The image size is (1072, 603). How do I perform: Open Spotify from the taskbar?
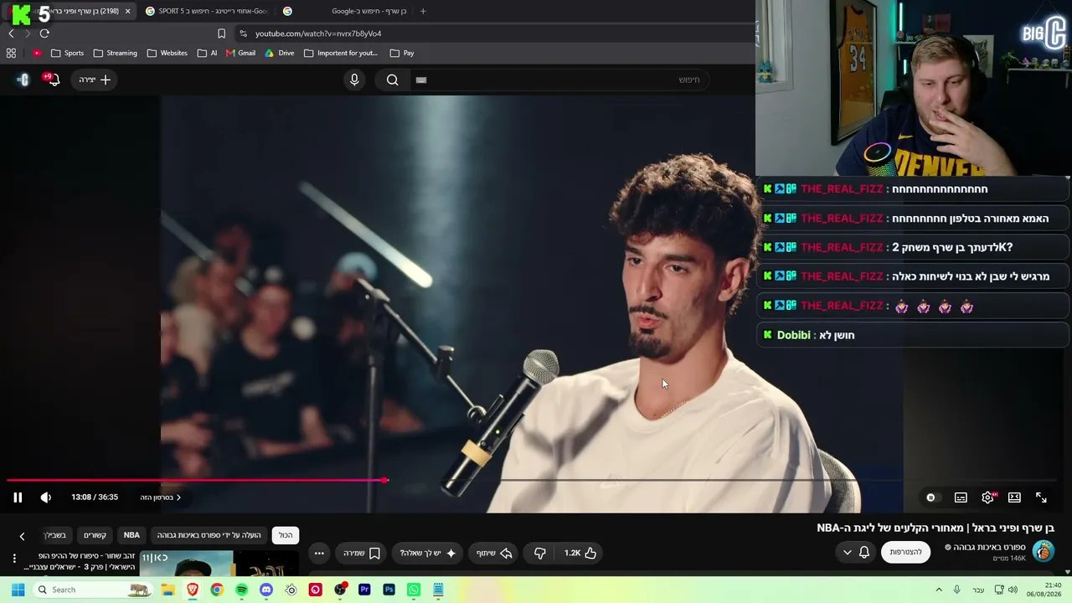tap(242, 590)
